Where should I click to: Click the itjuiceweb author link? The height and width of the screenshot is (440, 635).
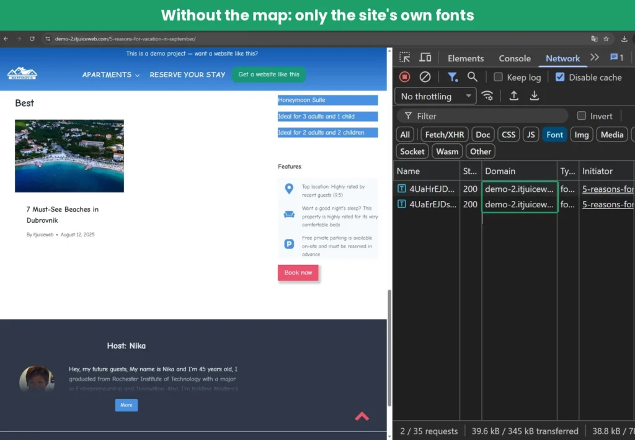point(43,235)
